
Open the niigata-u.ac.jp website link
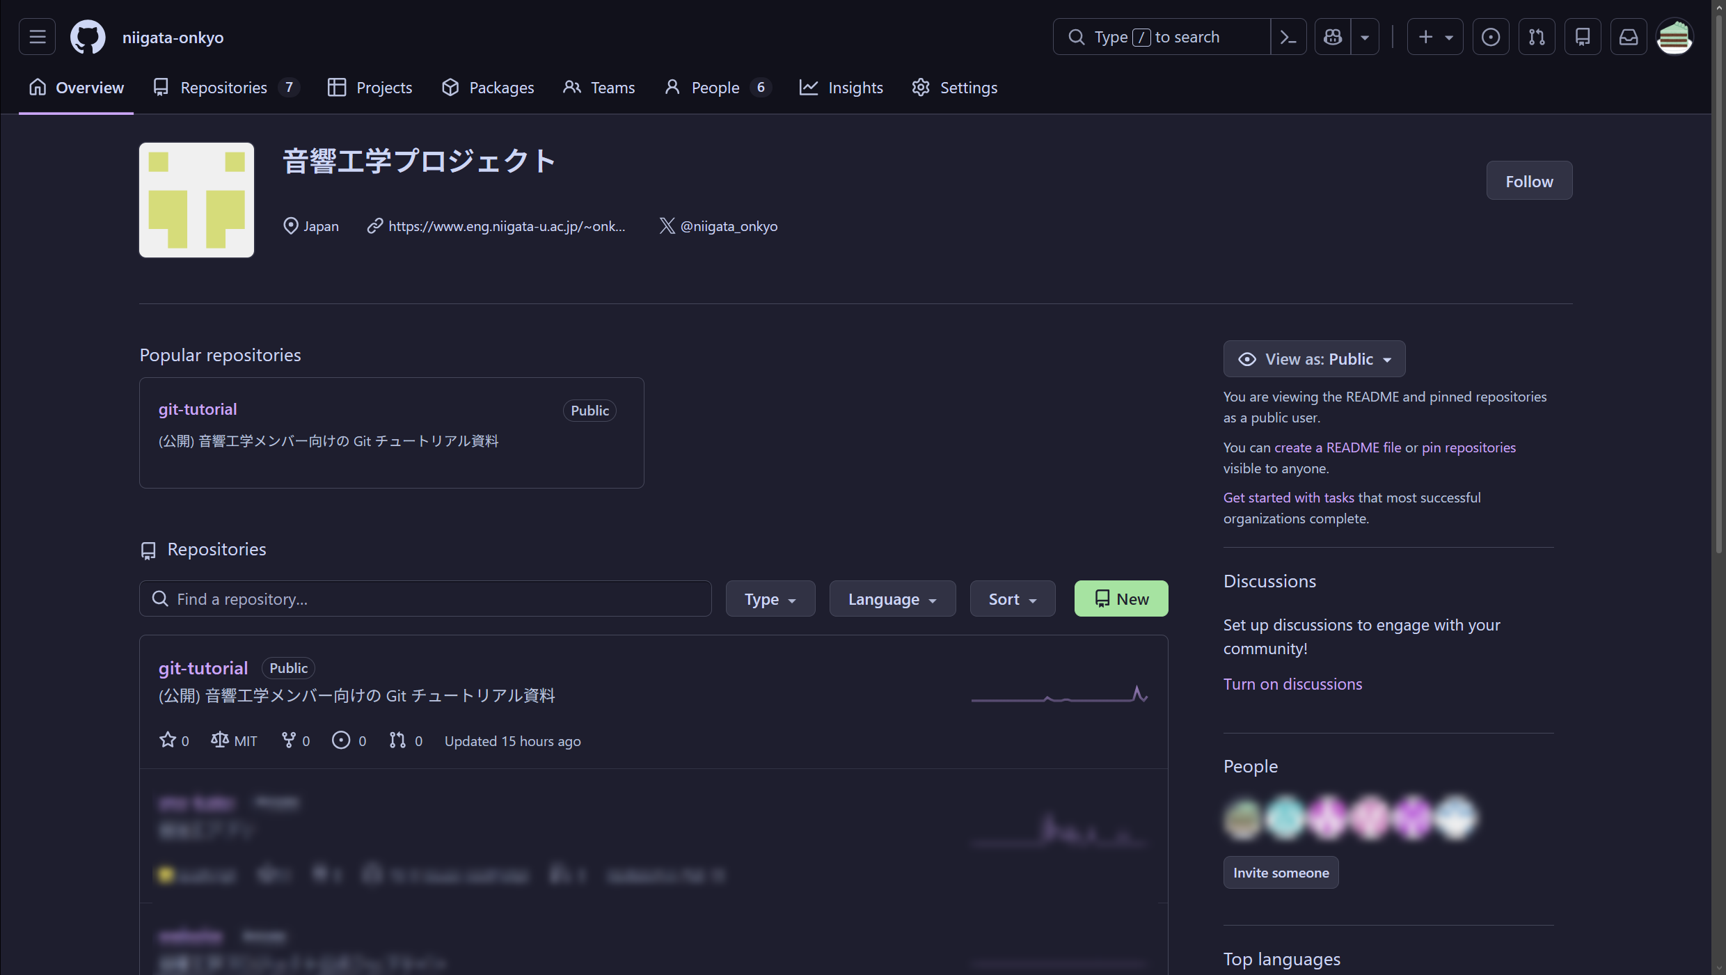pyautogui.click(x=507, y=226)
